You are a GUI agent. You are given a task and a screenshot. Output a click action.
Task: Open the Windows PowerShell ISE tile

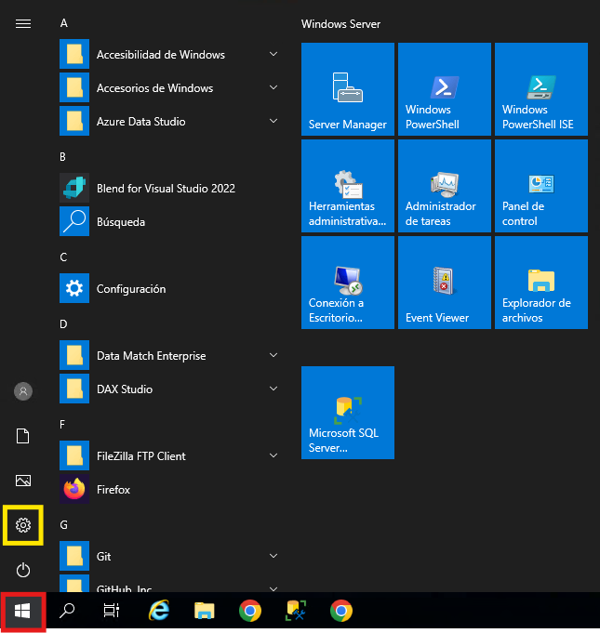tap(541, 89)
